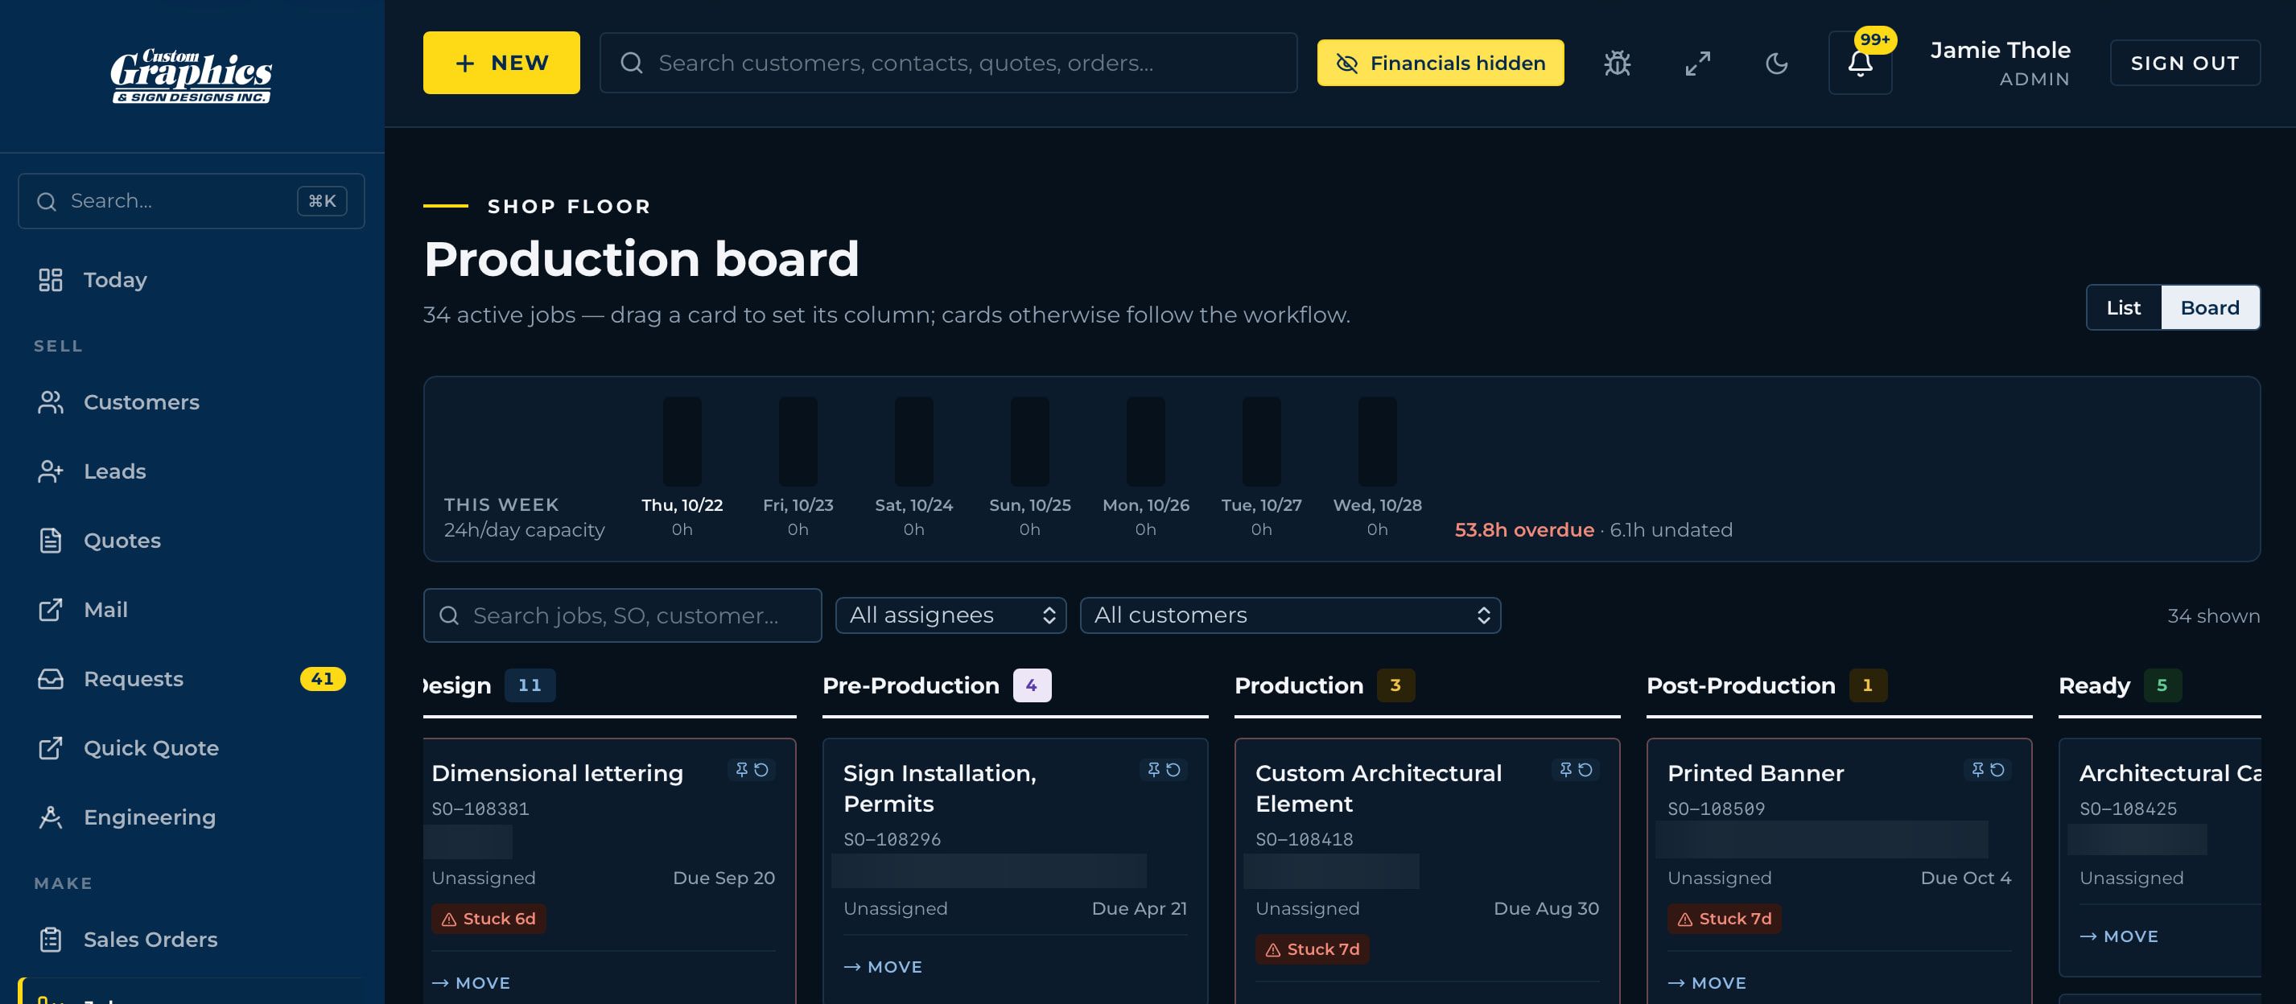
Task: Click Stuck 7d badge on Printed Banner card
Action: click(x=1724, y=920)
